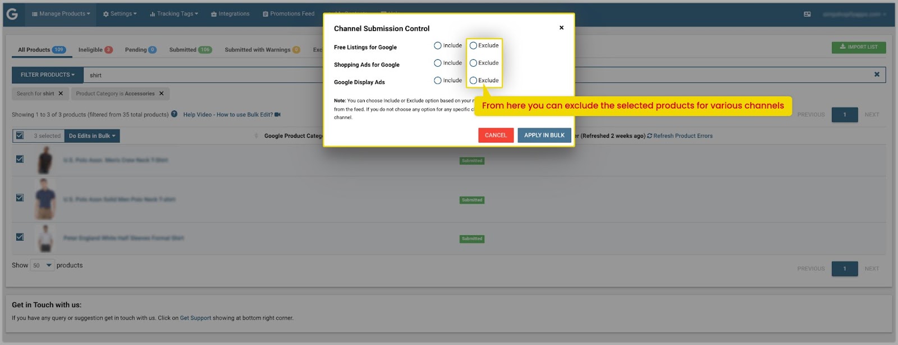Switch to the All Products tab
The height and width of the screenshot is (345, 898).
[42, 50]
